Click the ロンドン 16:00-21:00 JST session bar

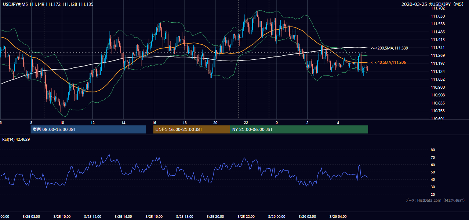point(192,129)
